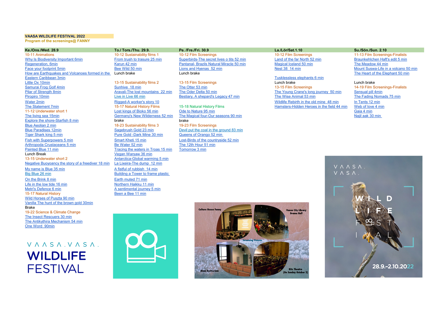
Task: Open 'The Wise Animal 53 min' link
Action: (x=295, y=97)
